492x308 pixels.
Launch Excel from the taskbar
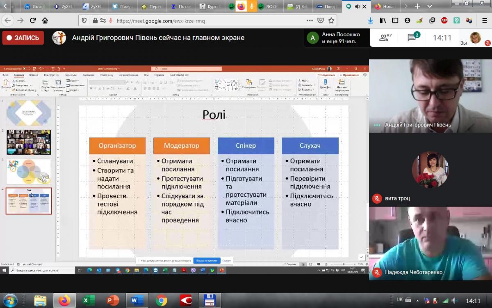[x=86, y=300]
